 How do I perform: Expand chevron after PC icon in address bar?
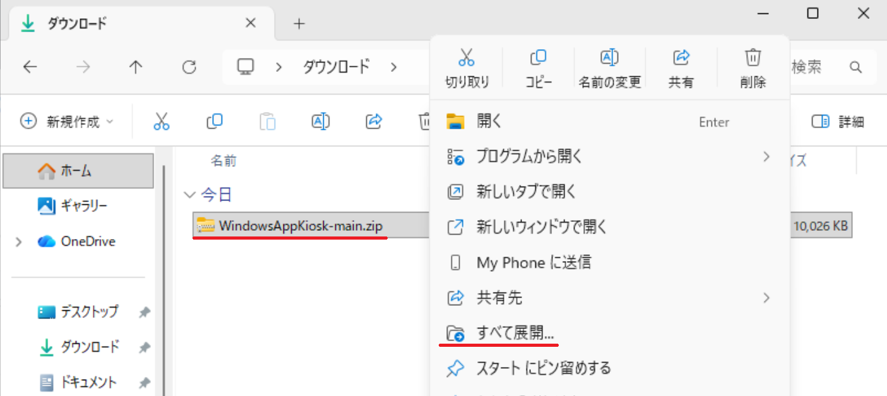[278, 67]
